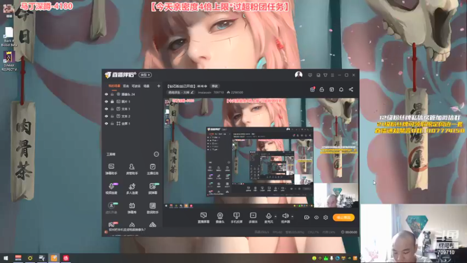
Task: Toggle visibility eye for 摄像头 24 layer
Action: [x=106, y=94]
